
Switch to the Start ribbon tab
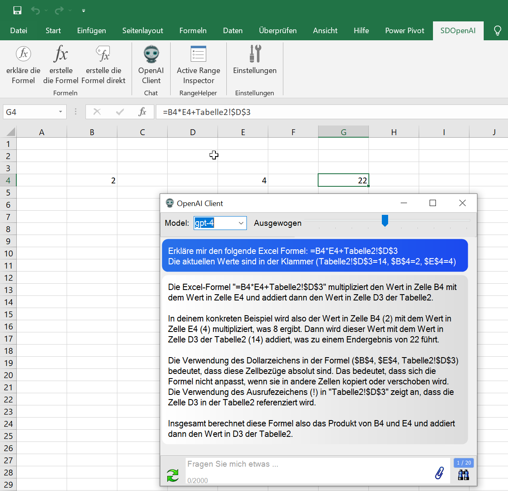pyautogui.click(x=53, y=31)
